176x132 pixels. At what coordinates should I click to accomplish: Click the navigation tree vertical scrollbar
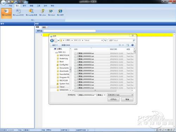click(70, 69)
